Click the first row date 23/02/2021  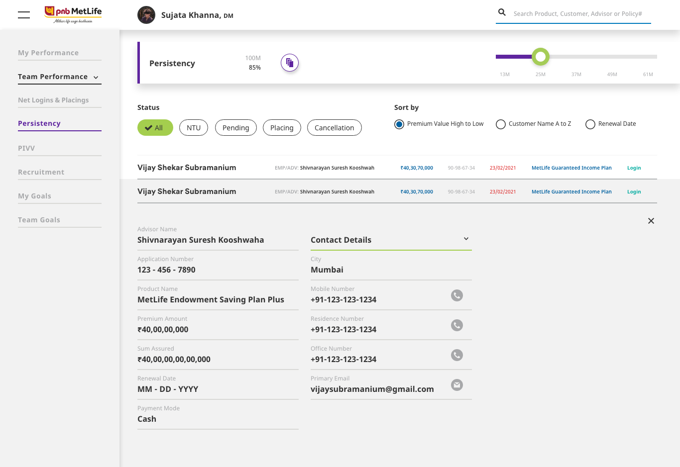[503, 168]
